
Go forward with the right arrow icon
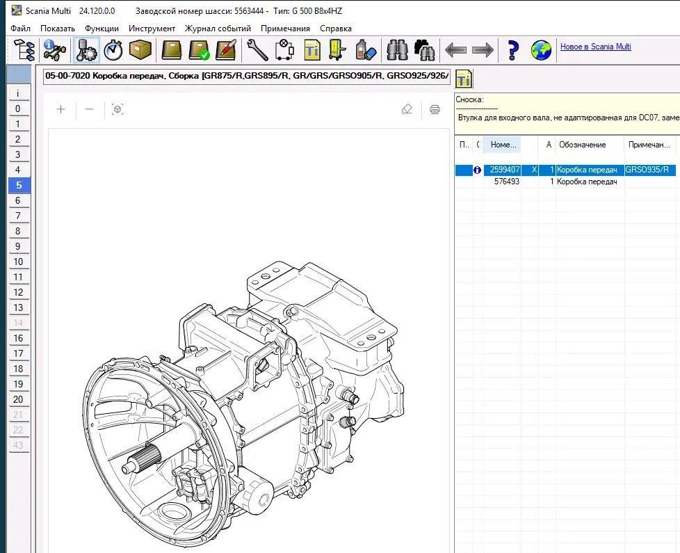(483, 50)
